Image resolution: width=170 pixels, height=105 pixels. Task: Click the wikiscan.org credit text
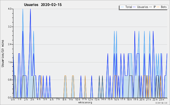click(85, 102)
